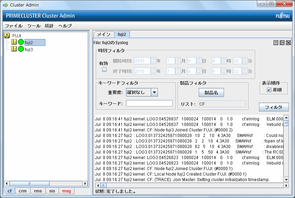Close the fuji2 Syslog panel

(x=288, y=43)
